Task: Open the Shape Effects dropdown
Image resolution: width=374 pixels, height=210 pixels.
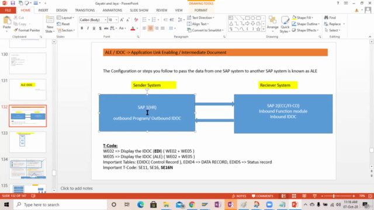Action: coord(306,30)
